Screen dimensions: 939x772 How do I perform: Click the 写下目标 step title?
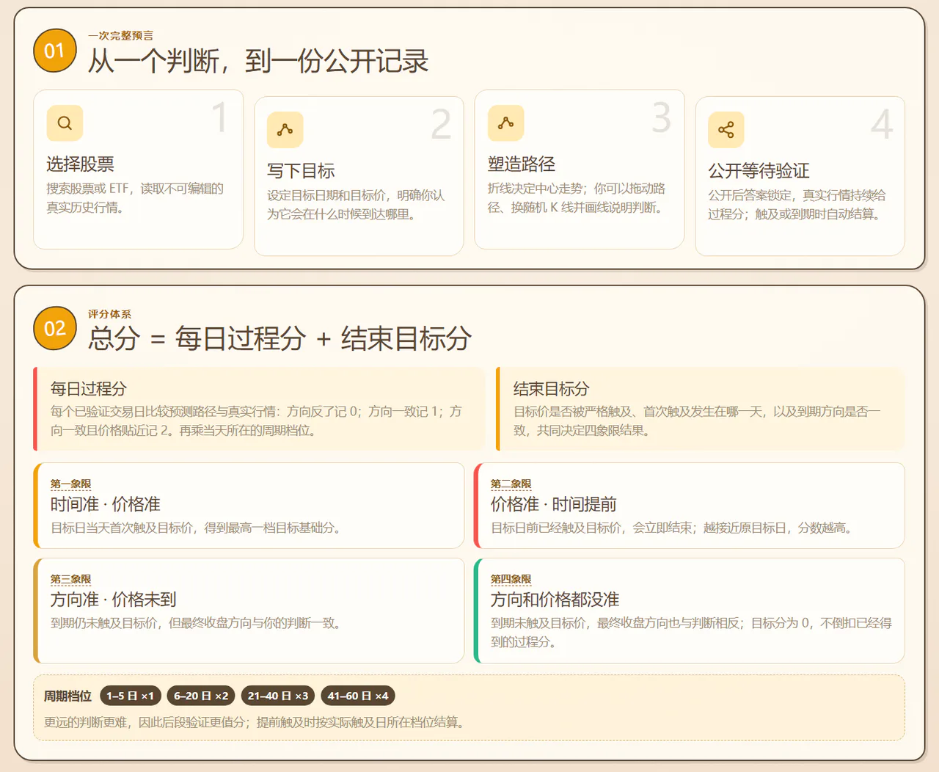click(301, 171)
